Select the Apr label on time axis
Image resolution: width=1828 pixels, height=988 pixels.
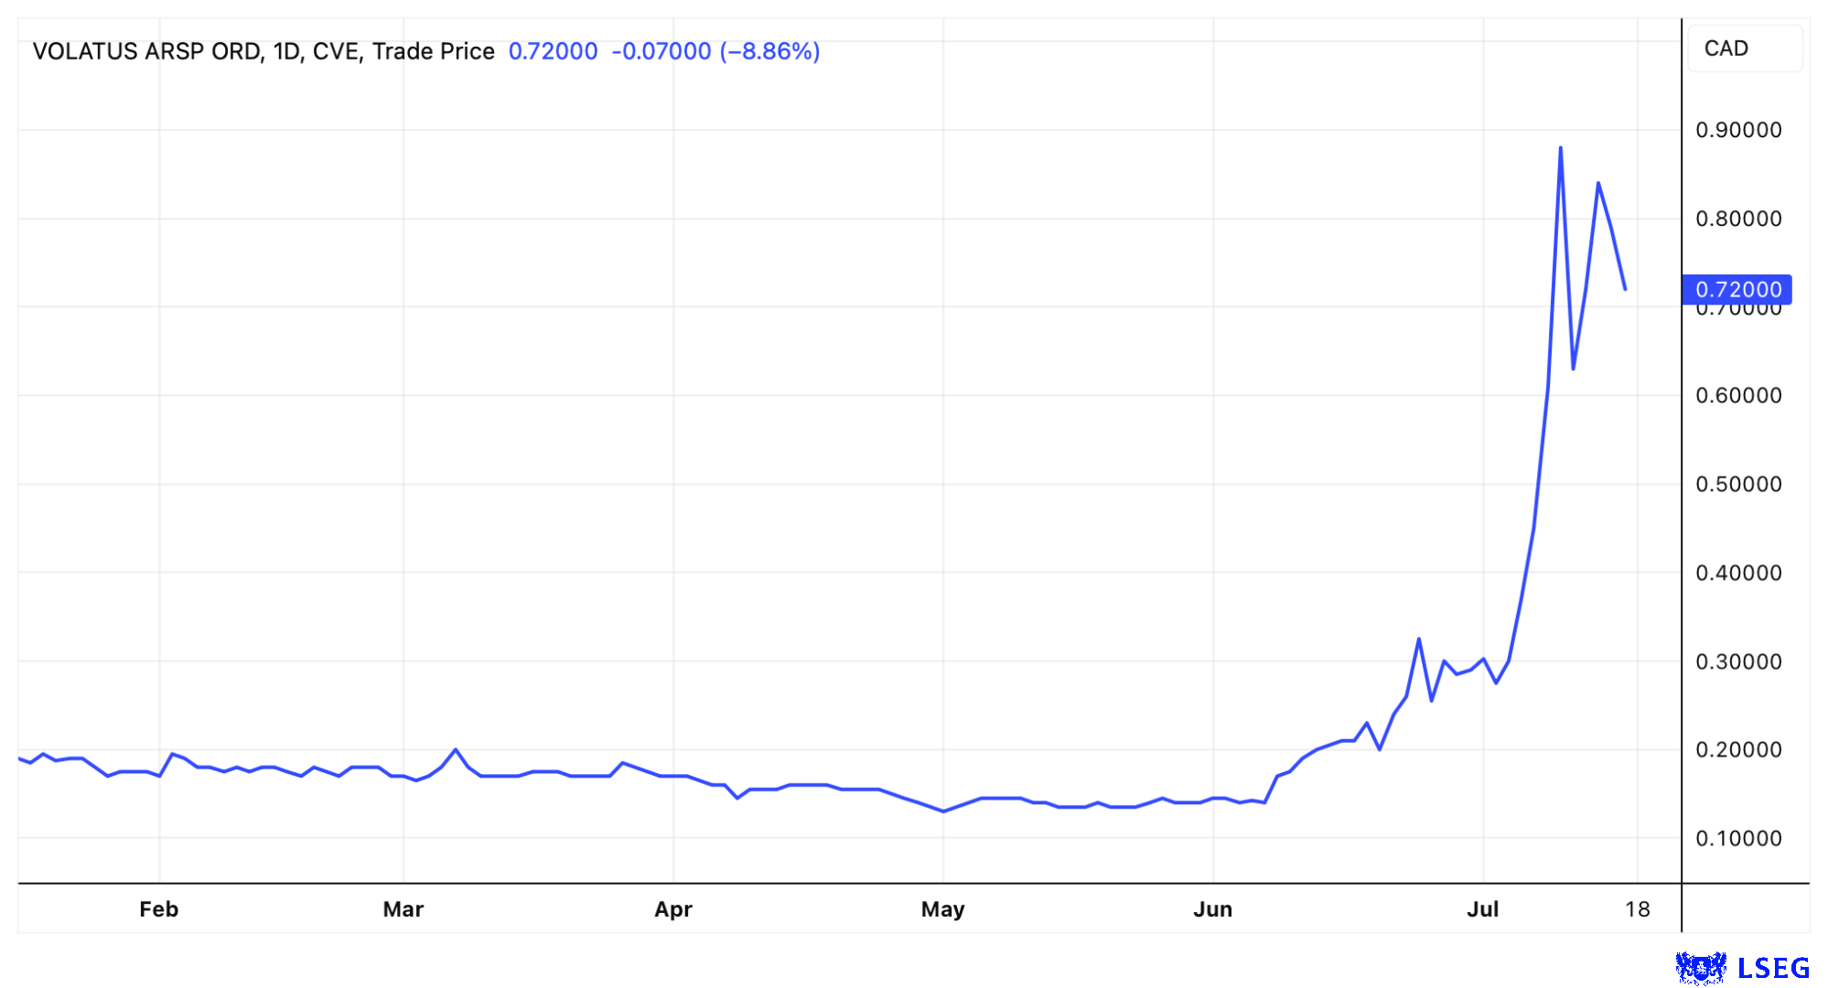point(672,909)
